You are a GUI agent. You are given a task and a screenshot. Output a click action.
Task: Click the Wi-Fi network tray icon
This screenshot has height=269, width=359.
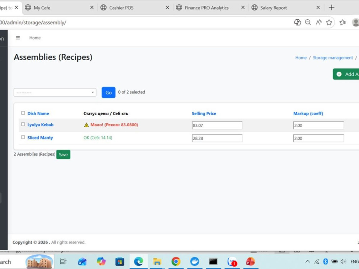(x=317, y=261)
